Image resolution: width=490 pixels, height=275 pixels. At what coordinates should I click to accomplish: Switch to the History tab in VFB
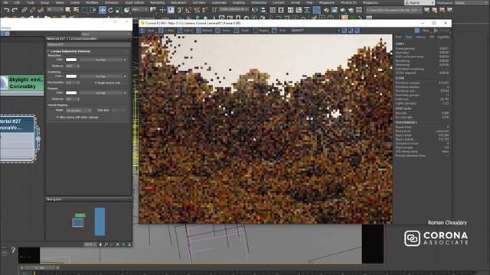click(420, 37)
